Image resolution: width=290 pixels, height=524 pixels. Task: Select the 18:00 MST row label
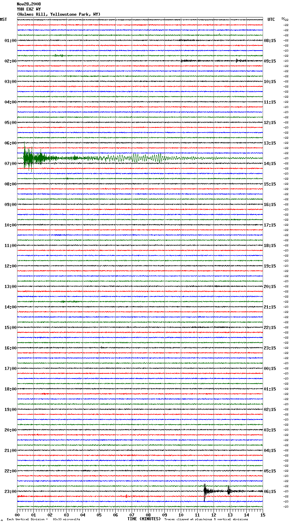tap(11, 389)
